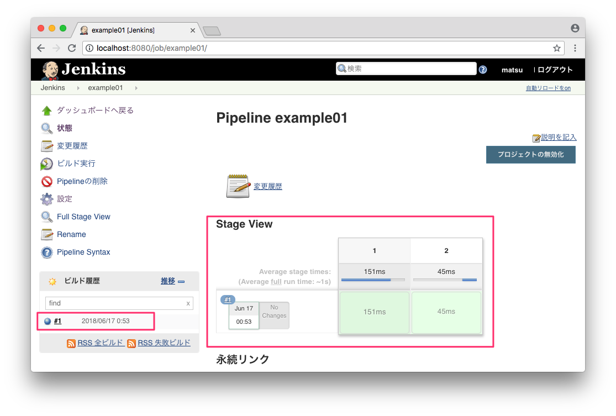
Task: Expand breadcrumb arrow after example01
Action: click(136, 88)
